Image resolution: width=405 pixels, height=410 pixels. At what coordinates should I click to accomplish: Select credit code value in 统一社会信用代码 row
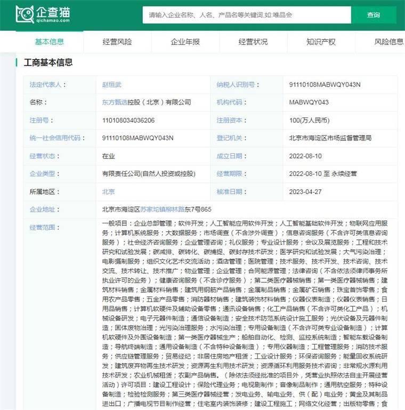point(138,138)
